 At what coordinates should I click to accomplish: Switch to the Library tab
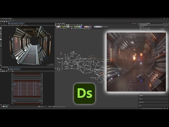pyautogui.click(x=4, y=69)
